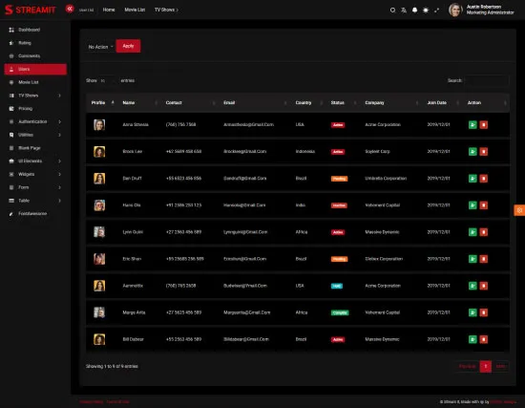Open TV Shows menu in top navigation
The width and height of the screenshot is (525, 408).
pyautogui.click(x=166, y=10)
